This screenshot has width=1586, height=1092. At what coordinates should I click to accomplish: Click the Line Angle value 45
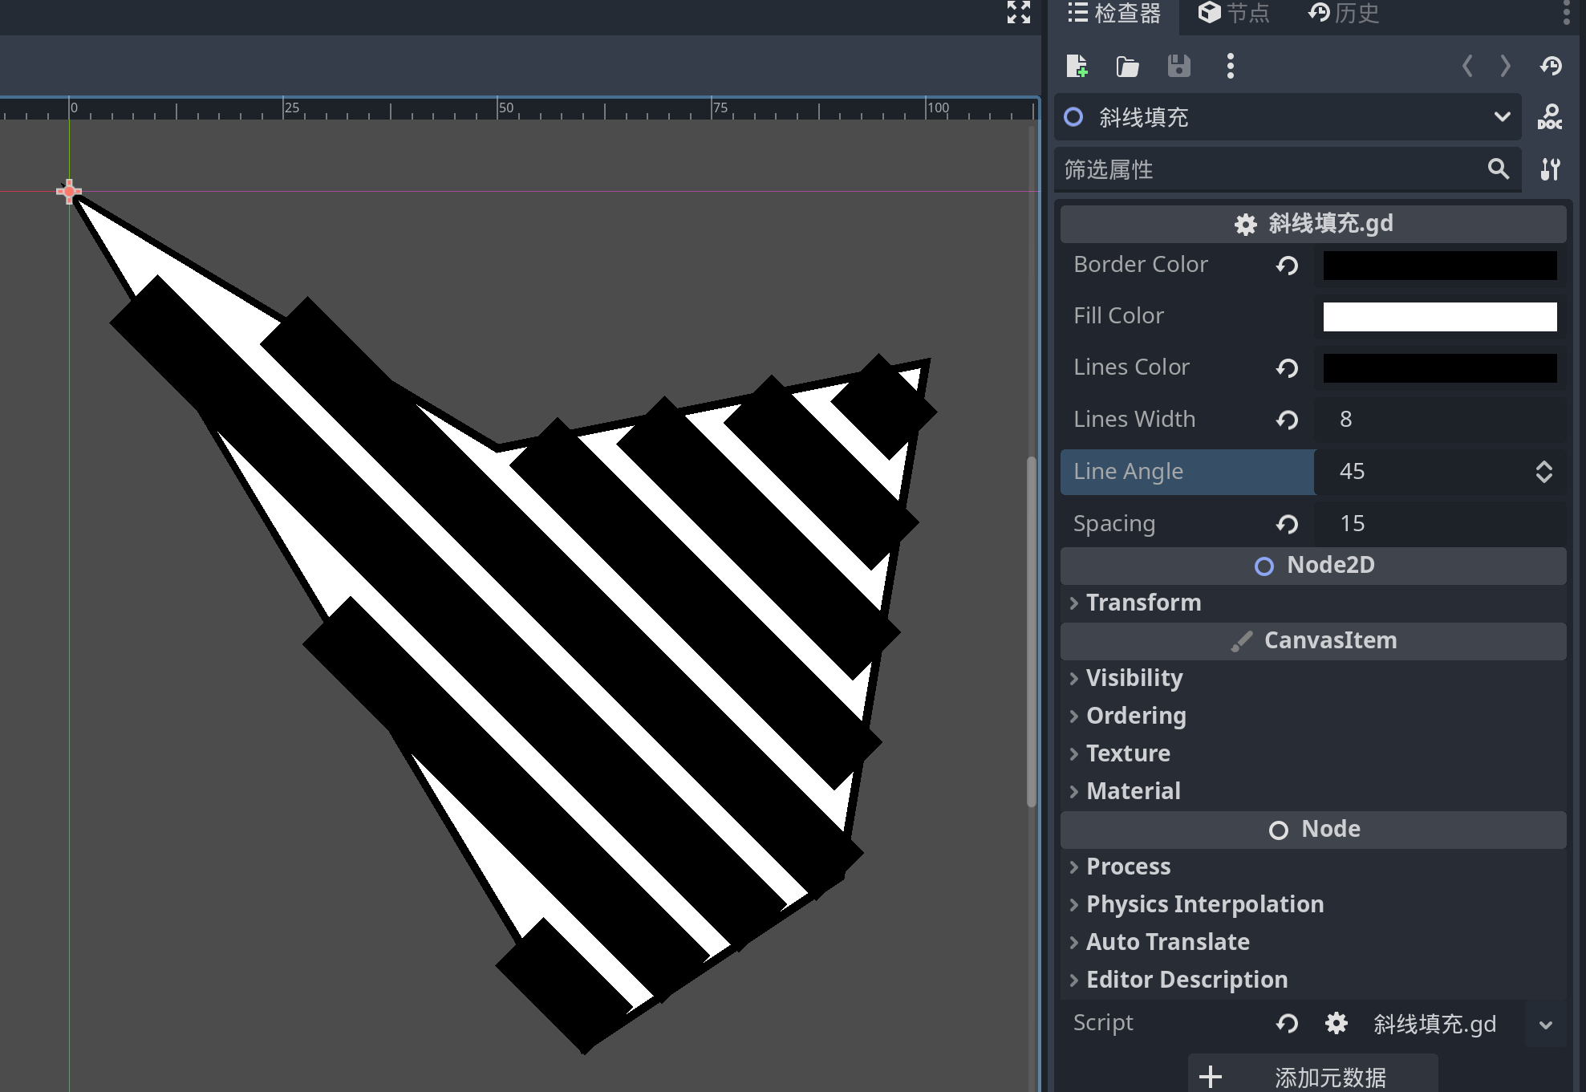click(x=1352, y=471)
